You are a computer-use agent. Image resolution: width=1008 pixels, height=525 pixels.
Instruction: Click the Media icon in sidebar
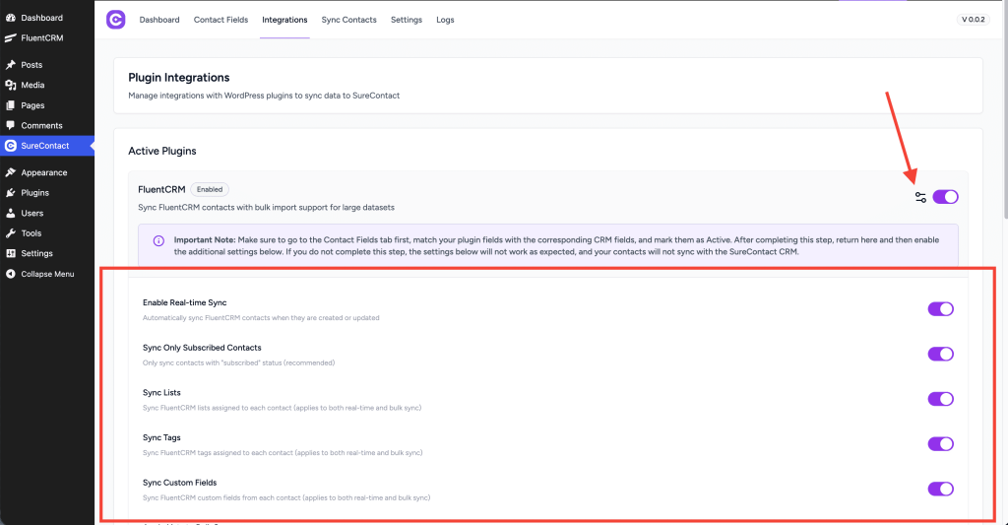[x=11, y=86]
